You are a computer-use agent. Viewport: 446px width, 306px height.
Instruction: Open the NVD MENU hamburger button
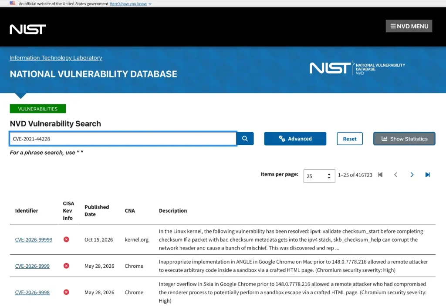click(409, 26)
